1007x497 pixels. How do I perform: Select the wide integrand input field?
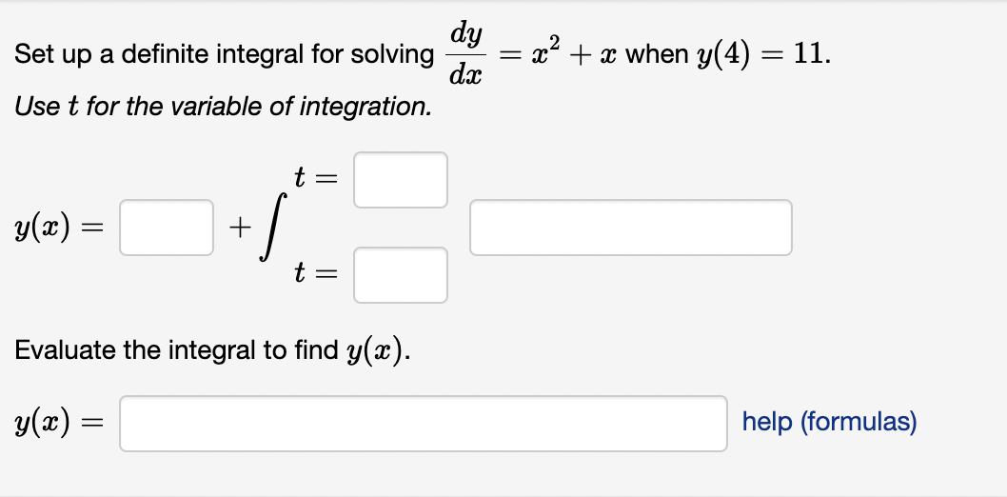click(x=631, y=228)
